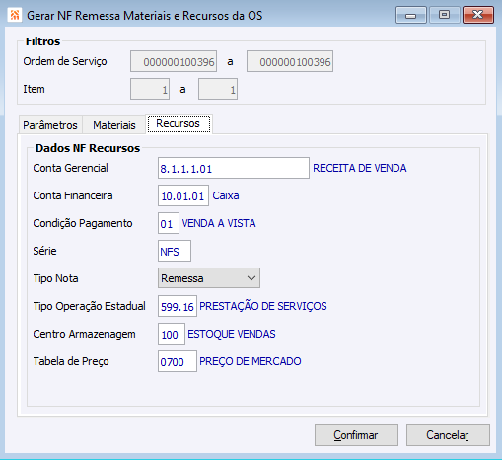Click the Confirmar button
Screen dimensions: 502x460
(x=356, y=435)
